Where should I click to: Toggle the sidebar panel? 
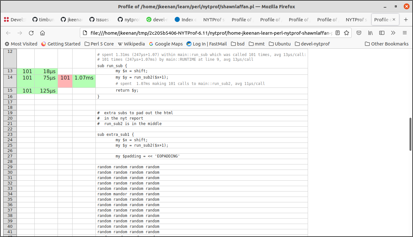click(382, 33)
